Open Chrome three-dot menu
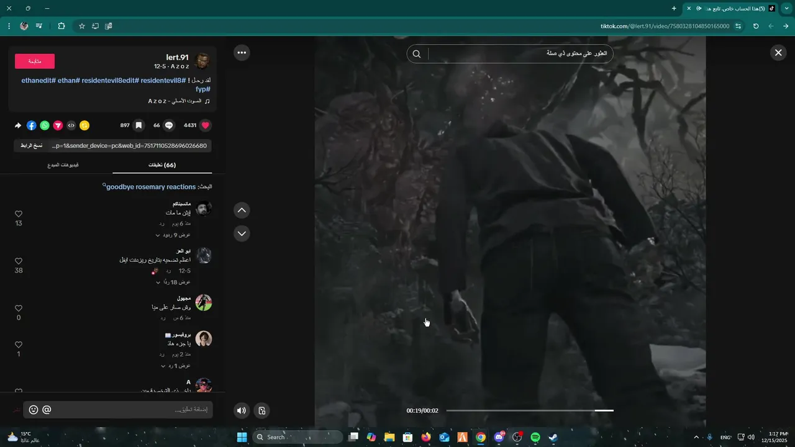The image size is (795, 447). [x=9, y=26]
